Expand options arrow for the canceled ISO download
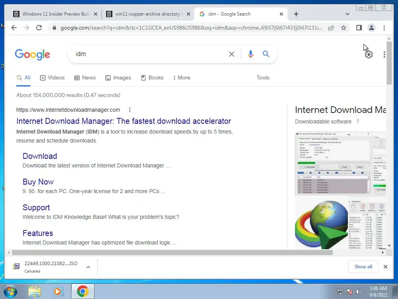The image size is (398, 299). coord(88,267)
